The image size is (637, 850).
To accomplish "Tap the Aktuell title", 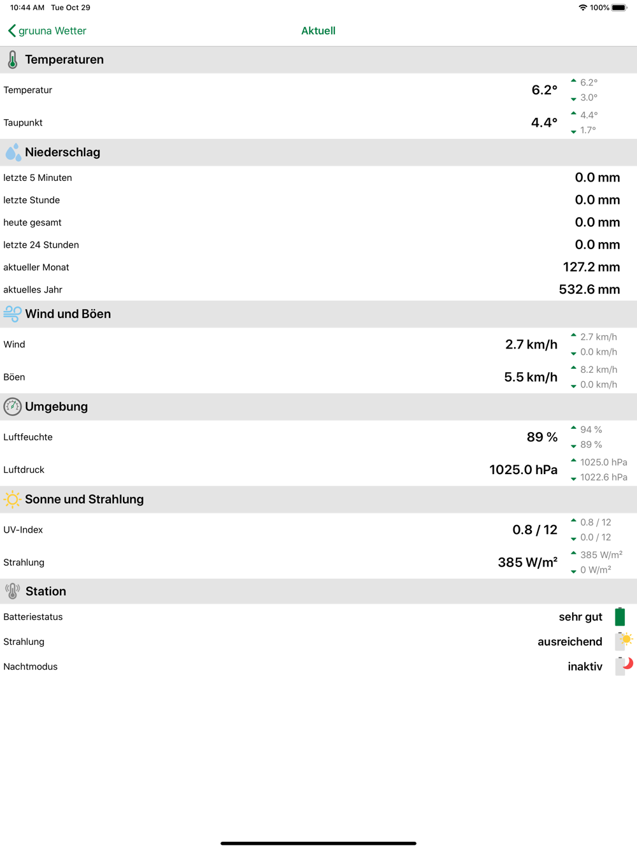I will (318, 31).
